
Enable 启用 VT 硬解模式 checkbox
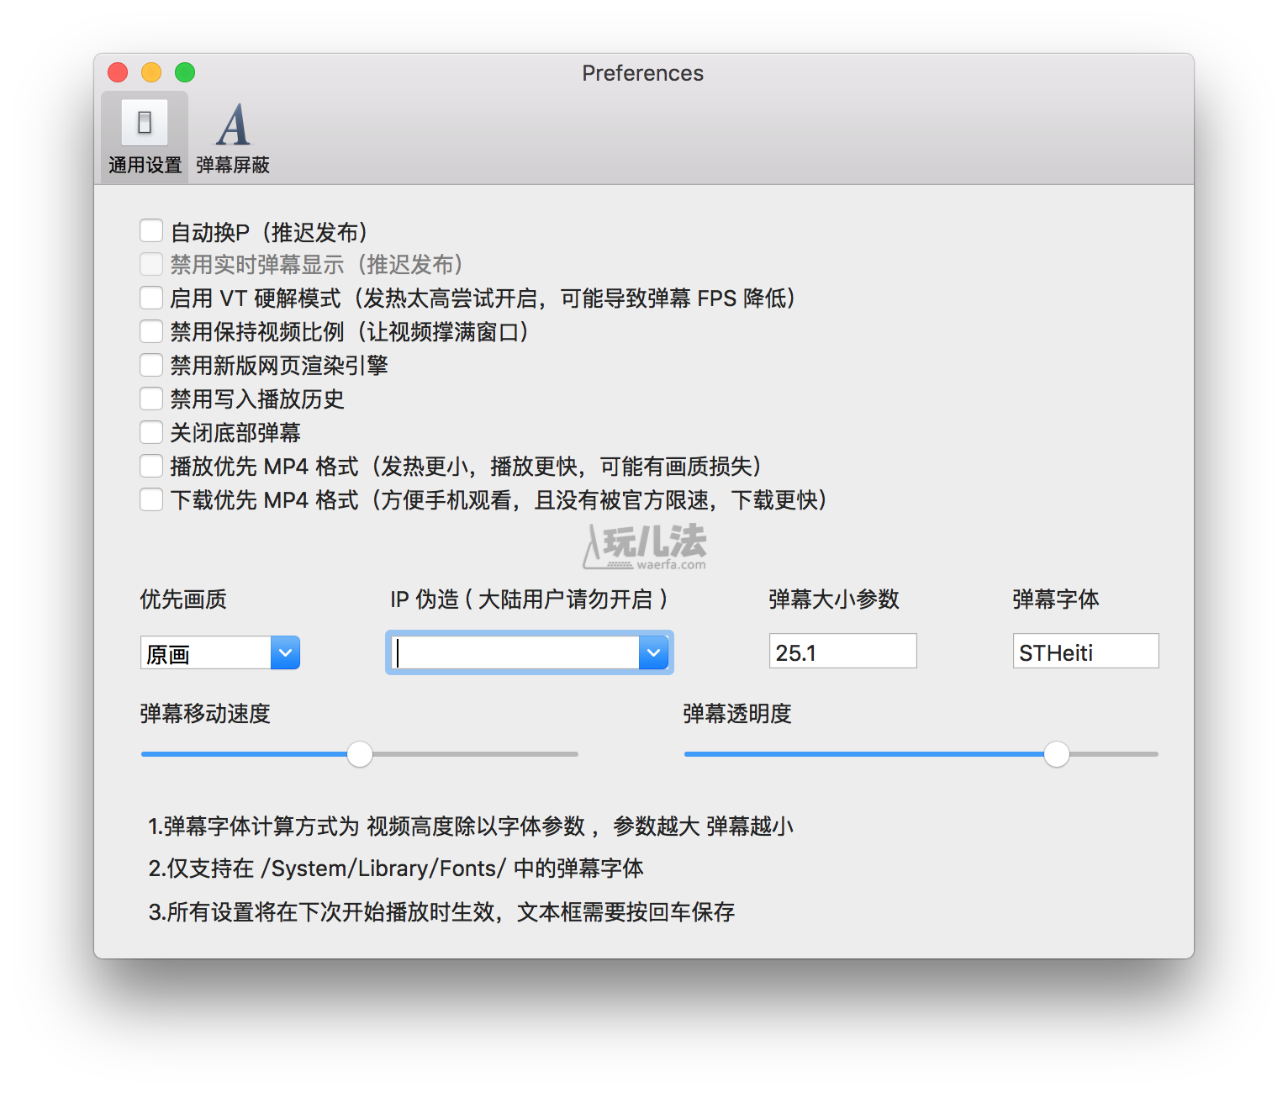(151, 298)
